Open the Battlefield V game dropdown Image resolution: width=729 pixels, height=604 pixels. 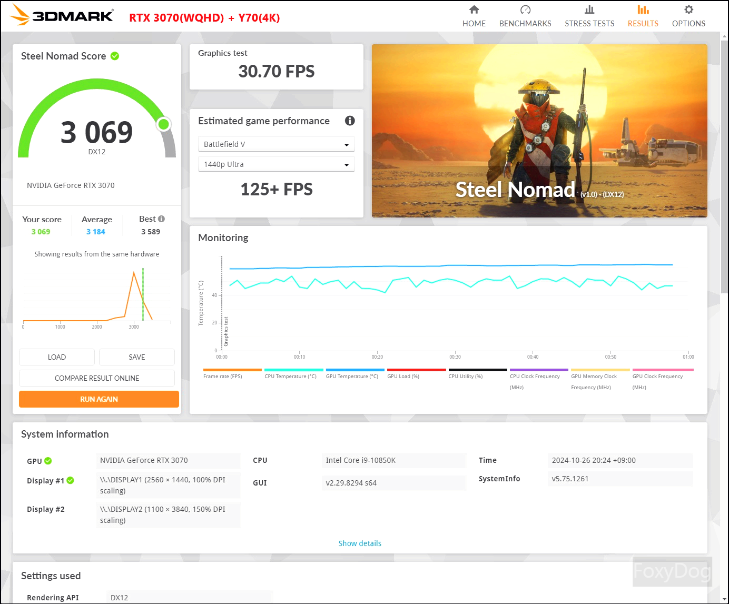click(x=277, y=144)
